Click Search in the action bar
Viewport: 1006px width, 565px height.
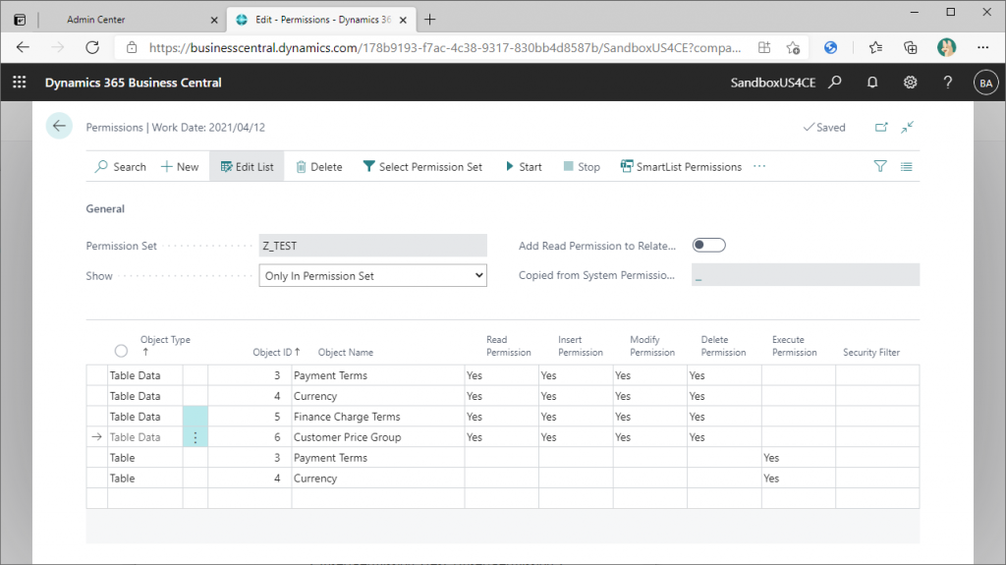tap(121, 166)
